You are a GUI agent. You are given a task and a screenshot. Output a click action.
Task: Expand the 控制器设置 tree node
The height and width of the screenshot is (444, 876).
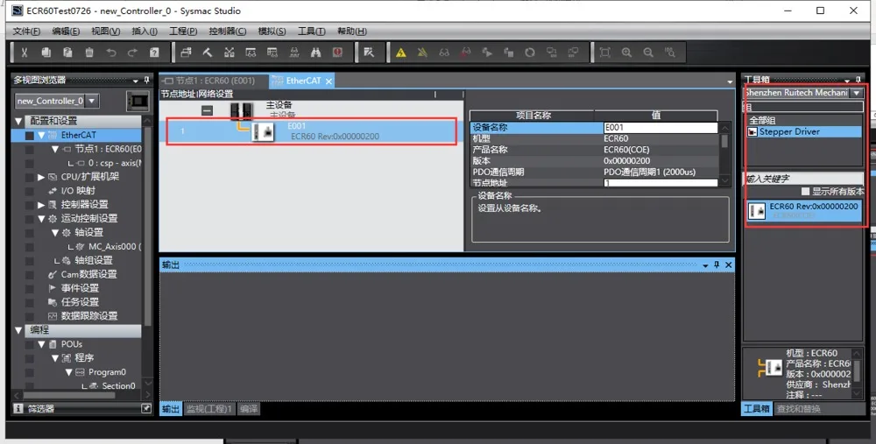pyautogui.click(x=41, y=205)
